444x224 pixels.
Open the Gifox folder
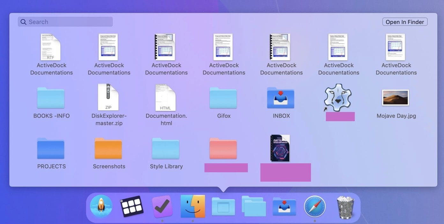(223, 98)
